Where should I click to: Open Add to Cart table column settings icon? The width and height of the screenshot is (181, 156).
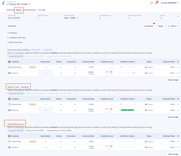[178, 99]
